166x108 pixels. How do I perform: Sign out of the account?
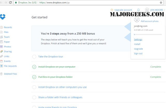(138, 53)
